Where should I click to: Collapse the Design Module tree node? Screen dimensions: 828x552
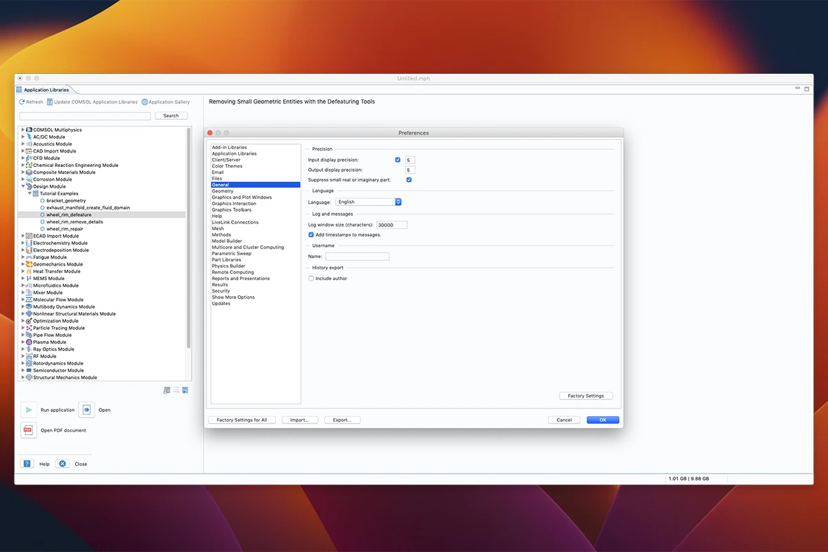click(x=23, y=186)
